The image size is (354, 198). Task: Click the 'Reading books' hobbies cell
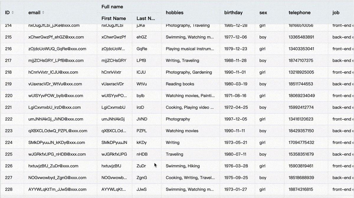[x=180, y=84]
